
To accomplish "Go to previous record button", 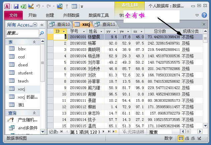I will 67,132.
